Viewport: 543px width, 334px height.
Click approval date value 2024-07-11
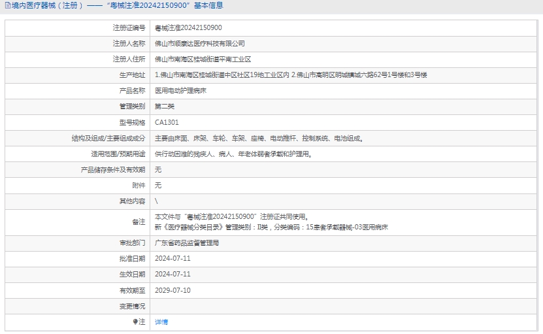(x=173, y=258)
